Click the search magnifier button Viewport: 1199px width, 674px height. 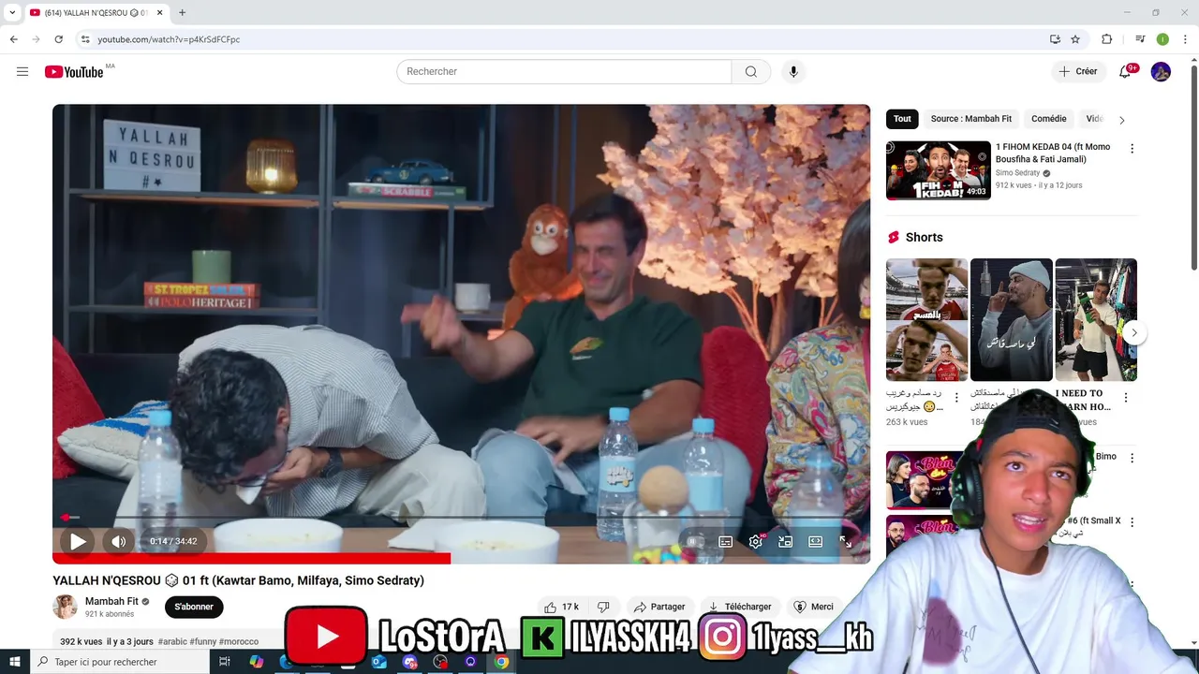click(751, 72)
